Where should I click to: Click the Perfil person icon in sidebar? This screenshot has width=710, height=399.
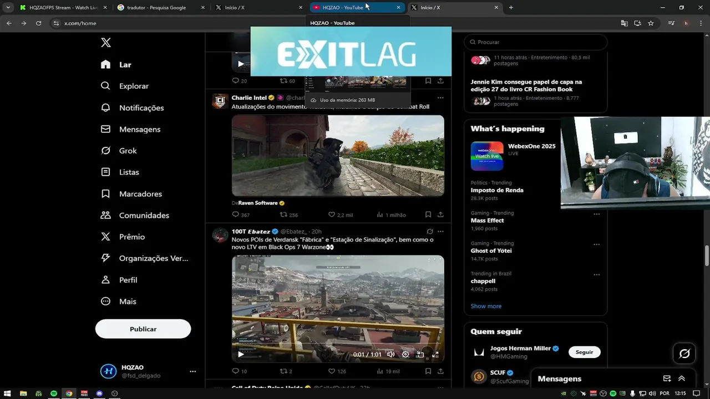click(x=105, y=280)
